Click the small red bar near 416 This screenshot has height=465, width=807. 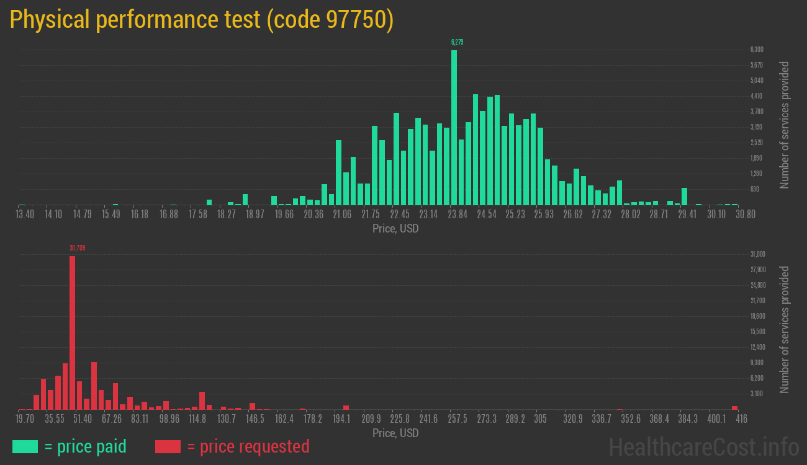[x=734, y=408]
